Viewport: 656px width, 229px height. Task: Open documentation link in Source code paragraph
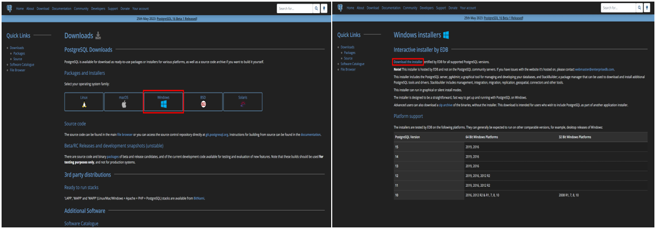tap(311, 135)
